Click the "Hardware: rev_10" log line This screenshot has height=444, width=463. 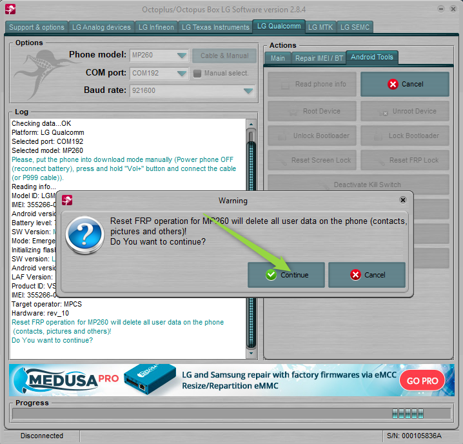tap(40, 314)
